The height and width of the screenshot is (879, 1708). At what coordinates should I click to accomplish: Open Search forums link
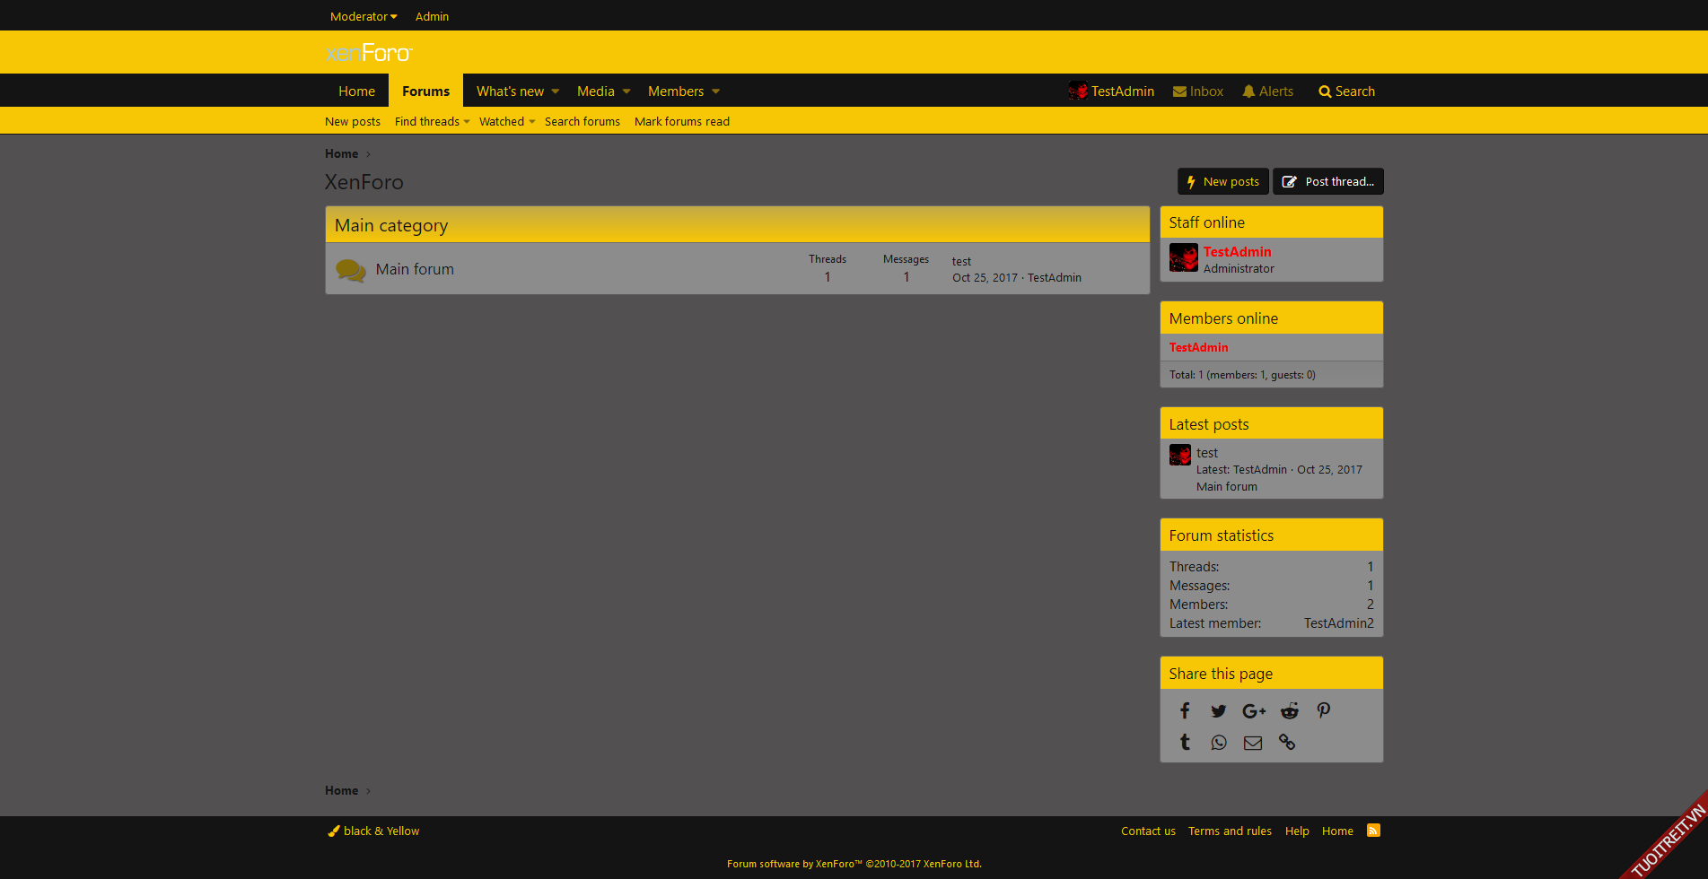tap(582, 122)
